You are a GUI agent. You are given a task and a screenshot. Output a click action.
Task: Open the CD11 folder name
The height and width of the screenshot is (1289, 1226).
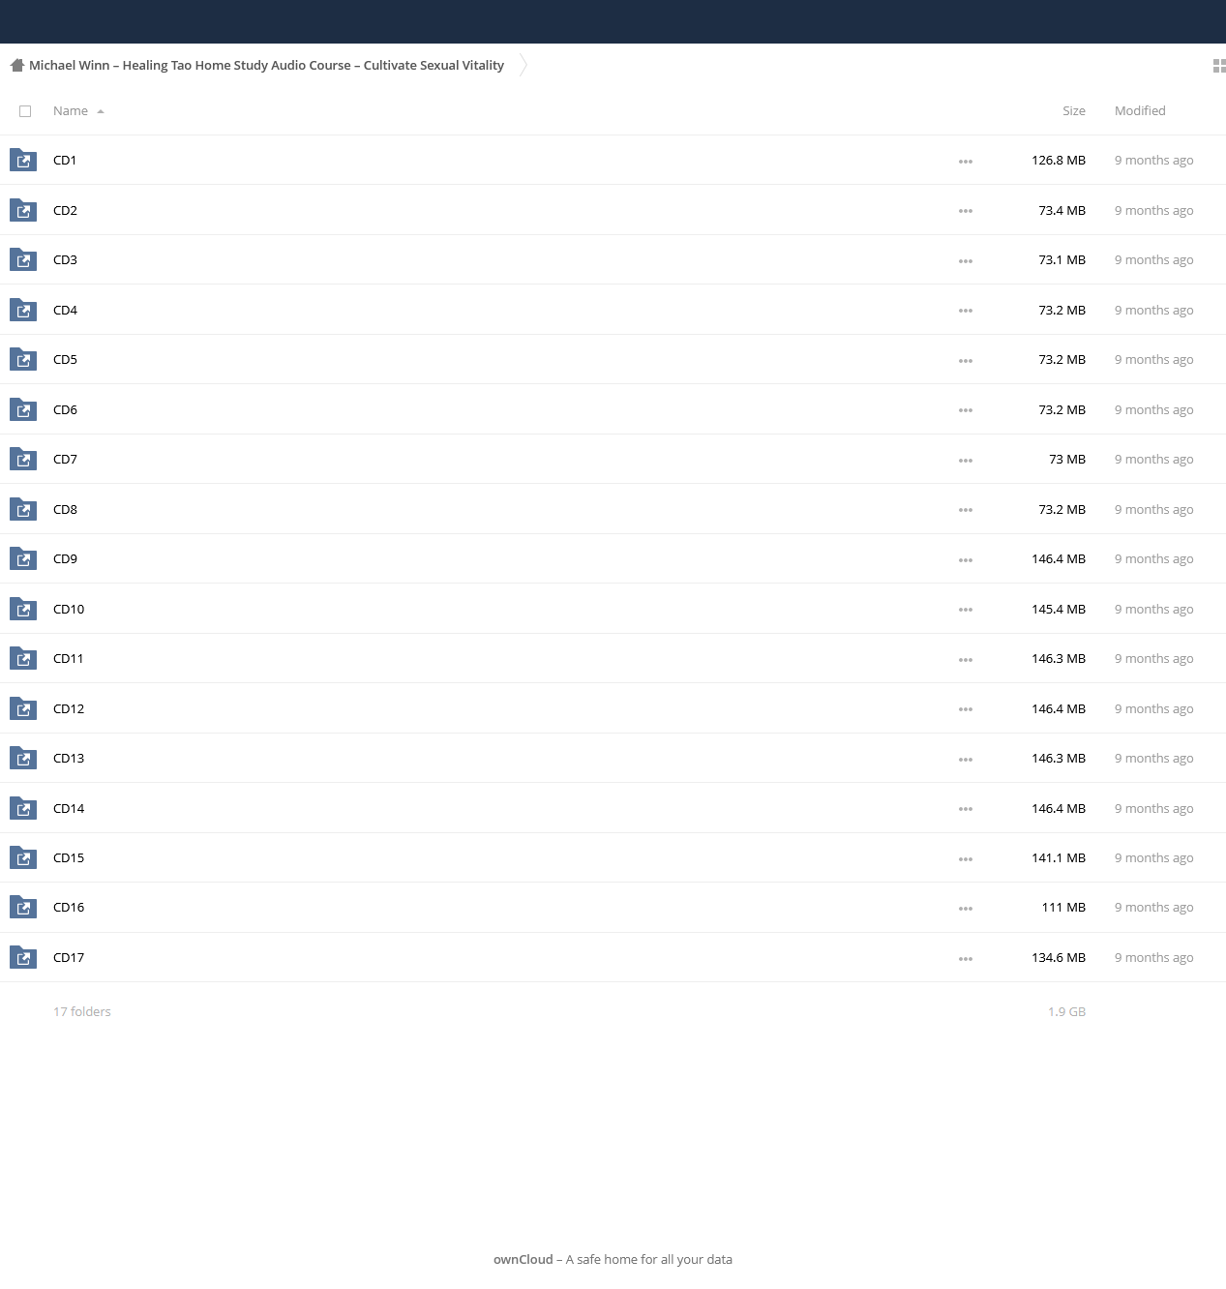[69, 659]
